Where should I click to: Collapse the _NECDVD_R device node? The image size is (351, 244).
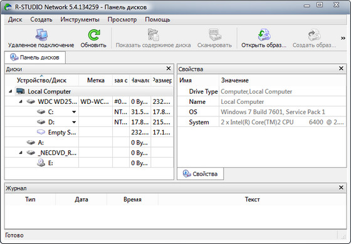pyautogui.click(x=21, y=153)
